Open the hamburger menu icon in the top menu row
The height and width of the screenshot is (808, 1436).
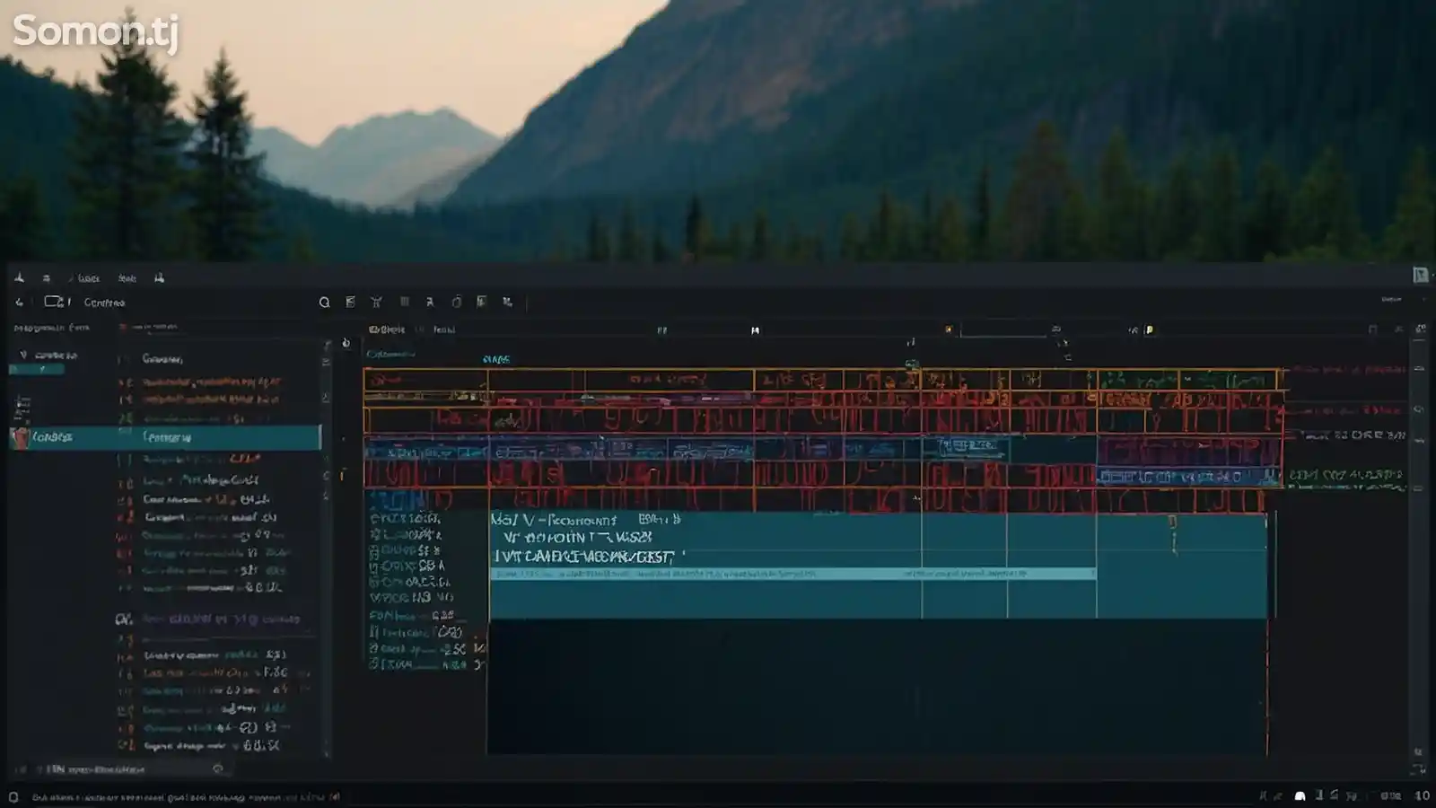47,278
